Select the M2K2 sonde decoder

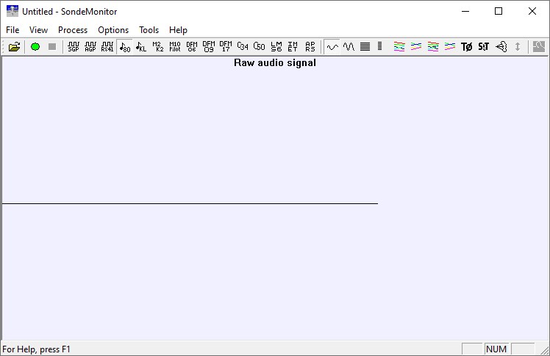(158, 46)
